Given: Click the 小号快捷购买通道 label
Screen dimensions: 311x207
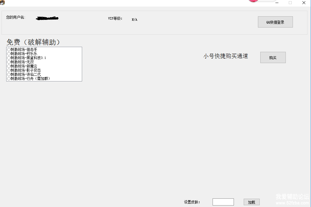Looking at the screenshot, I should point(226,56).
